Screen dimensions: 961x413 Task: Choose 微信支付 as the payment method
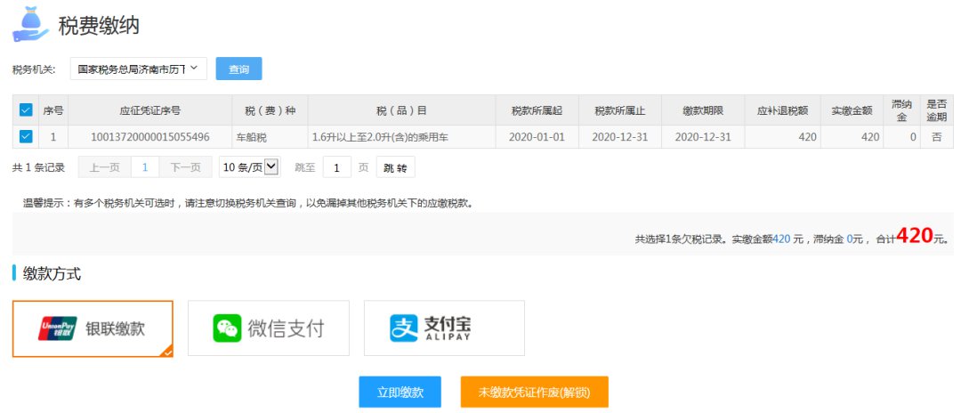pyautogui.click(x=268, y=328)
